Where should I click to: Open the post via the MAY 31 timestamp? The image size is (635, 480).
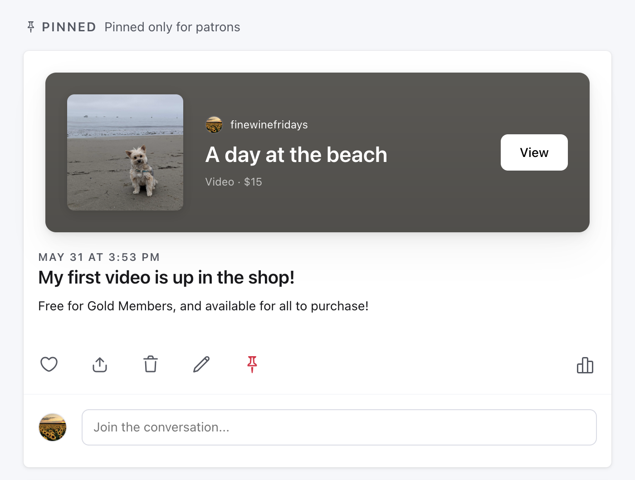click(98, 257)
